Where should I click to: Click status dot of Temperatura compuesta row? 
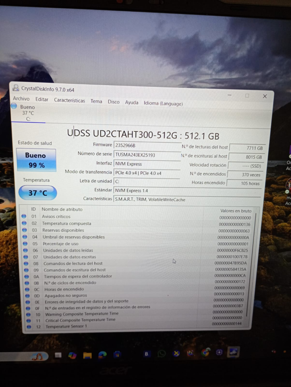coord(24,223)
